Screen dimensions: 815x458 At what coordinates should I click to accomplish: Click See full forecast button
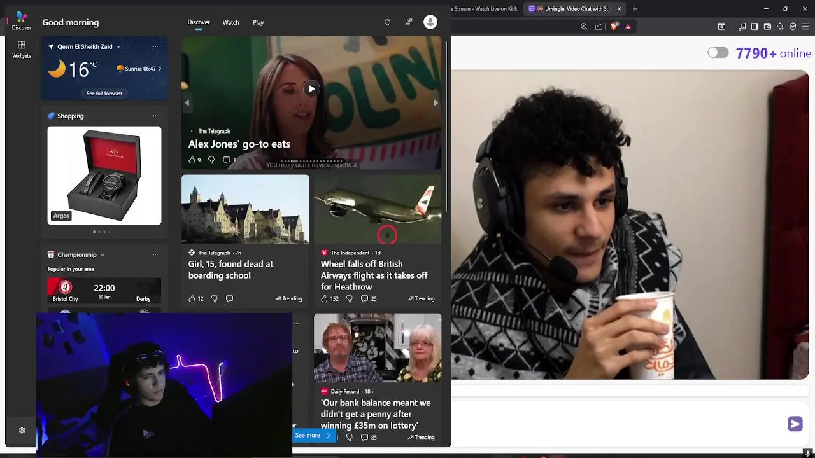[104, 94]
